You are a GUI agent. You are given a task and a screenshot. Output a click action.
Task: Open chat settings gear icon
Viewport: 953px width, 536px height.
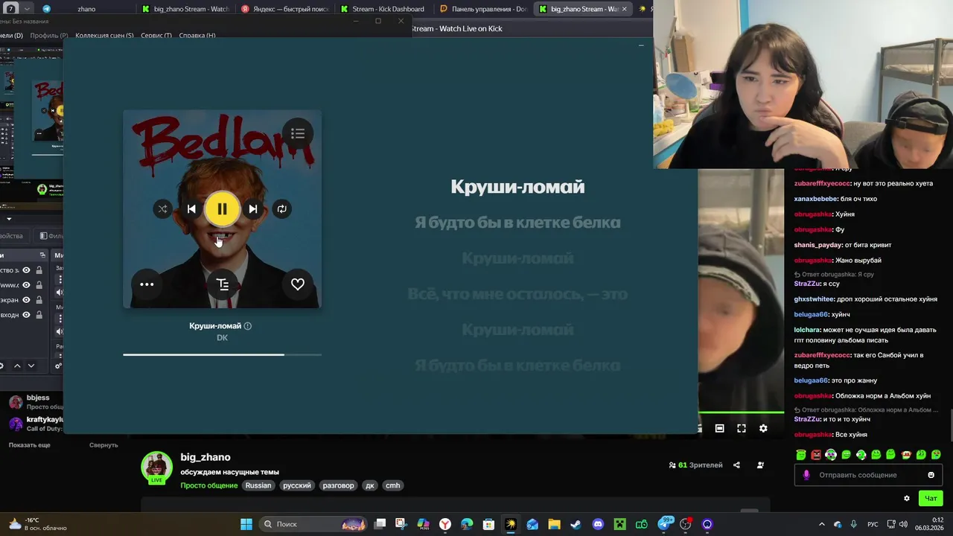[x=906, y=498]
